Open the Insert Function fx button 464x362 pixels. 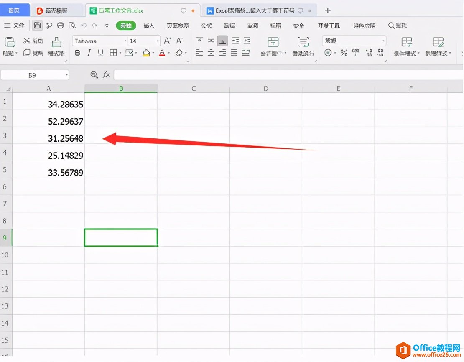click(x=106, y=75)
